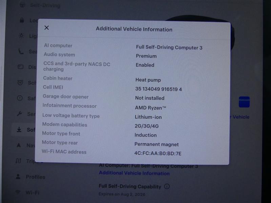The image size is (271, 203).
Task: Select the Full Self-Driving Computer 3 value
Action: pos(169,47)
